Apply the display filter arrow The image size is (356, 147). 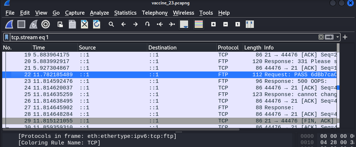click(329, 37)
